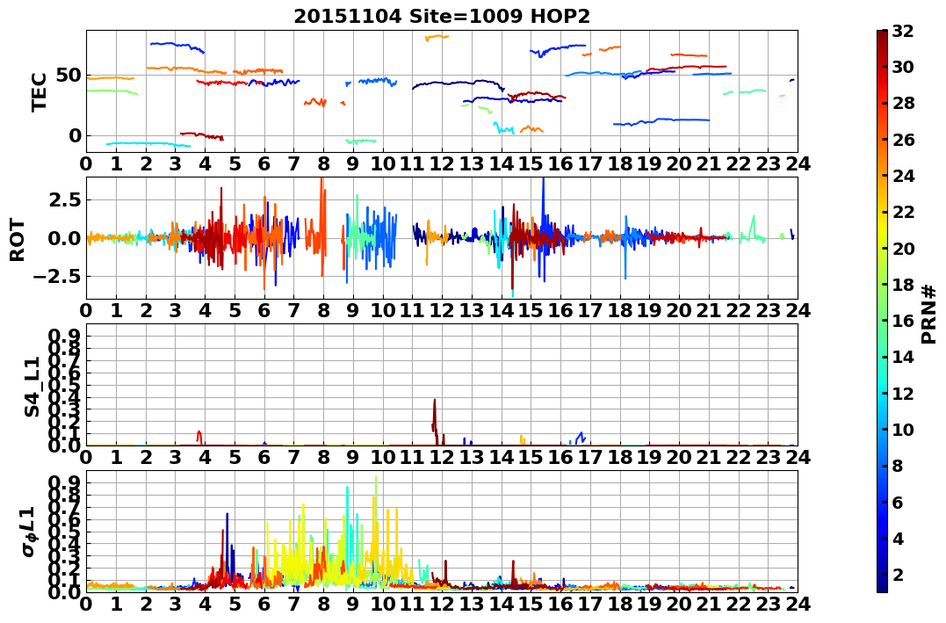The image size is (946, 623).
Task: Click colorbar tick value 10
Action: [x=903, y=429]
